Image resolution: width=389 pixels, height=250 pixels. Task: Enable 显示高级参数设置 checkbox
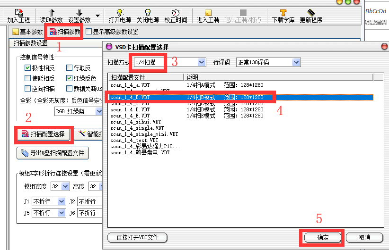(x=89, y=32)
